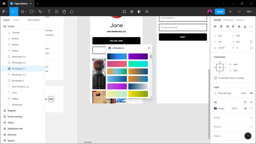
Task: Select the Rectangle shape tool
Action: point(31,12)
